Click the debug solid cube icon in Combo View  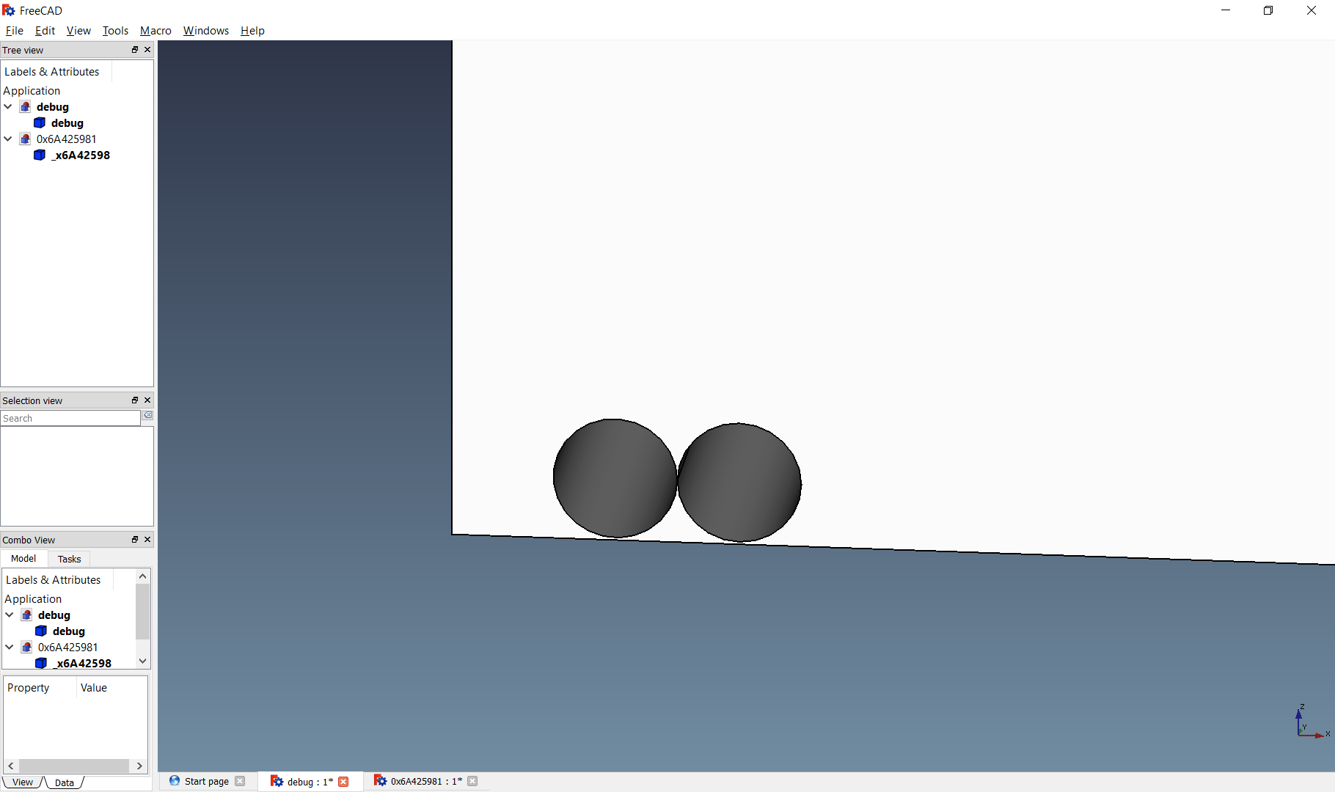40,631
